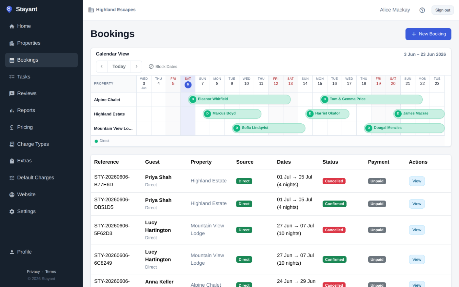Open the Extras bag icon
459x287 pixels.
12,161
